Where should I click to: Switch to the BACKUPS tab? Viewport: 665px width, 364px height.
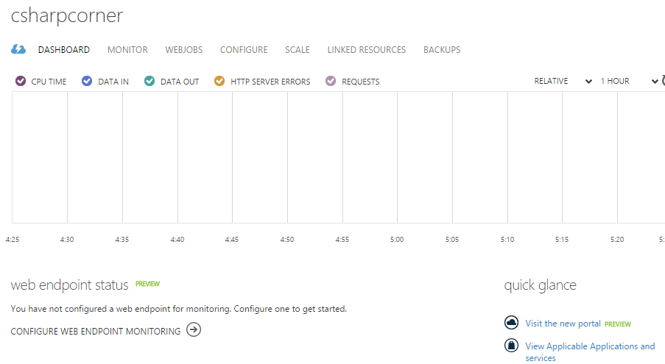point(442,50)
